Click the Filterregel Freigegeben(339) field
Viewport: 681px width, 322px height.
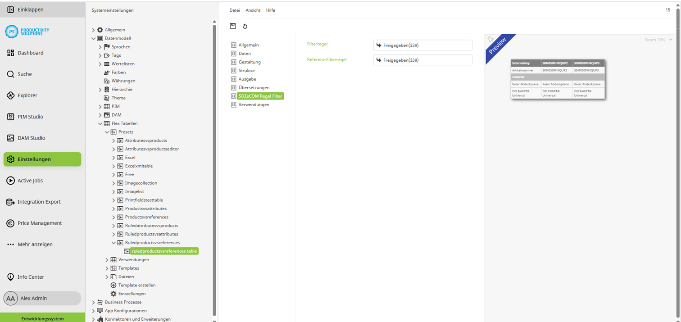pos(422,45)
